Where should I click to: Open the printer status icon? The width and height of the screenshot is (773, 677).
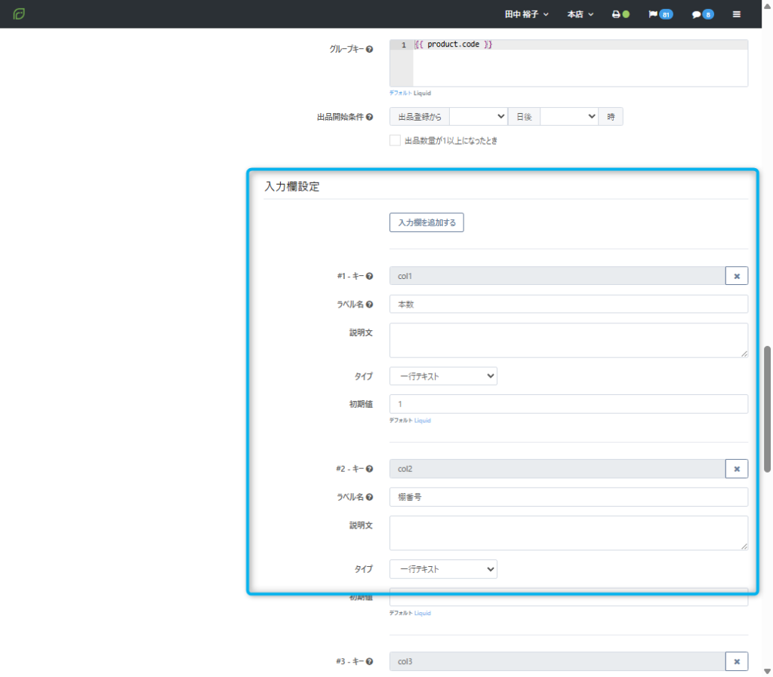point(621,14)
